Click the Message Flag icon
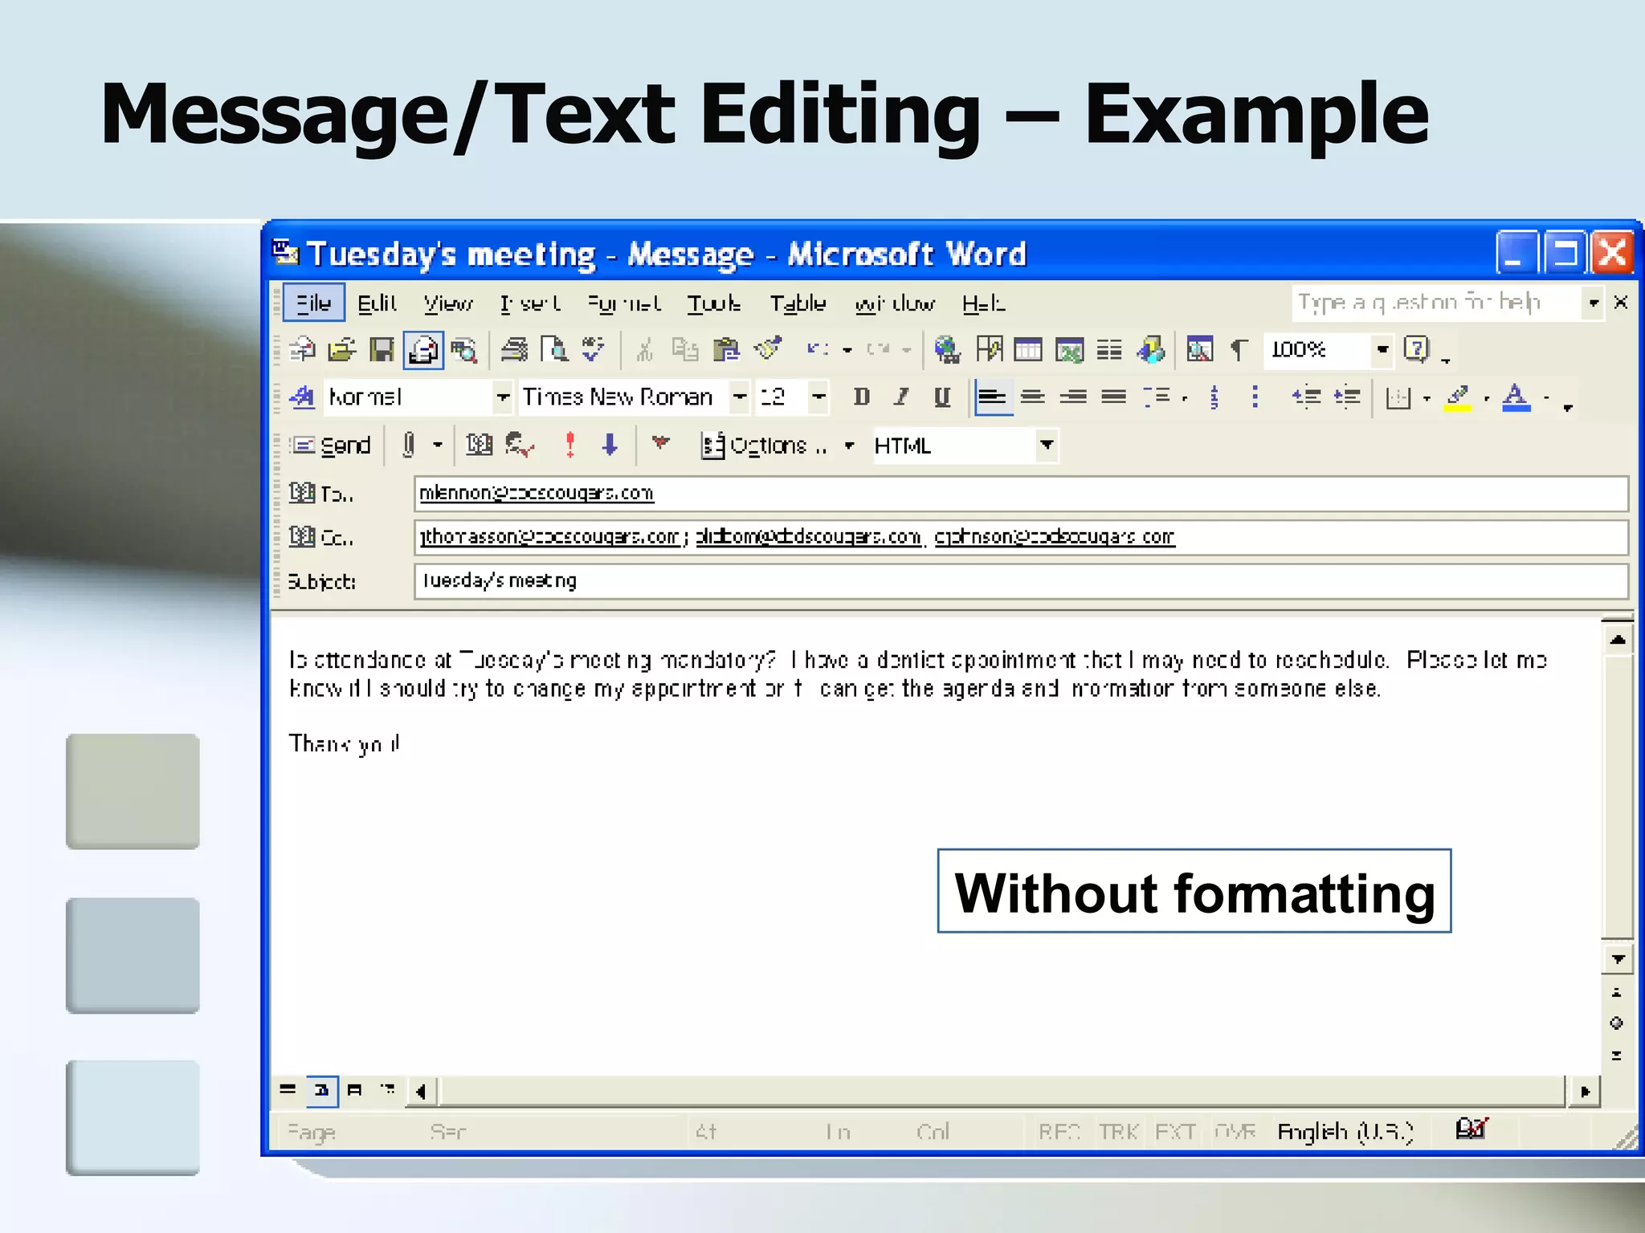This screenshot has width=1645, height=1233. [660, 443]
